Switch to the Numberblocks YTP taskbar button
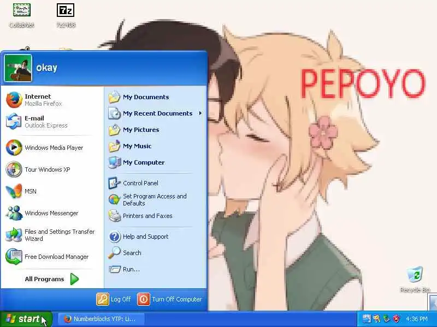 coord(101,319)
